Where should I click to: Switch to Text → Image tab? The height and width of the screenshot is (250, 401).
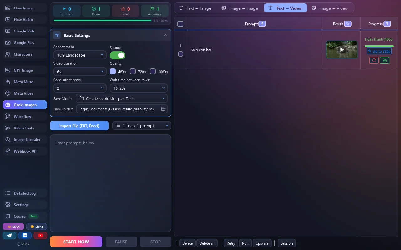195,8
